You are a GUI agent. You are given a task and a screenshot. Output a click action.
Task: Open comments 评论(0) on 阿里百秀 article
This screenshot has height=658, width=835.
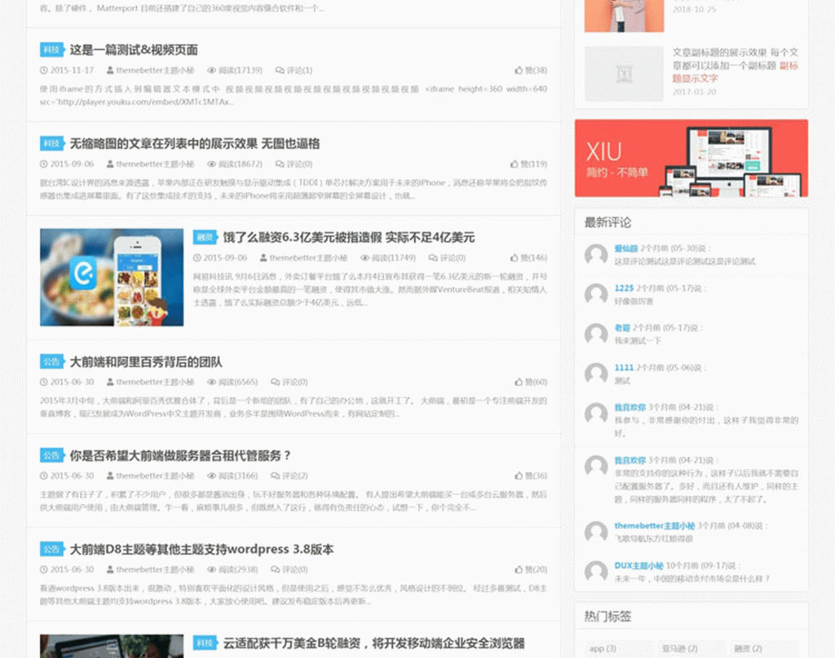pos(289,382)
